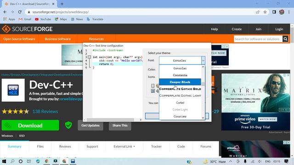The image size is (294, 165).
Task: Open Task View on the taskbar
Action: (29, 161)
